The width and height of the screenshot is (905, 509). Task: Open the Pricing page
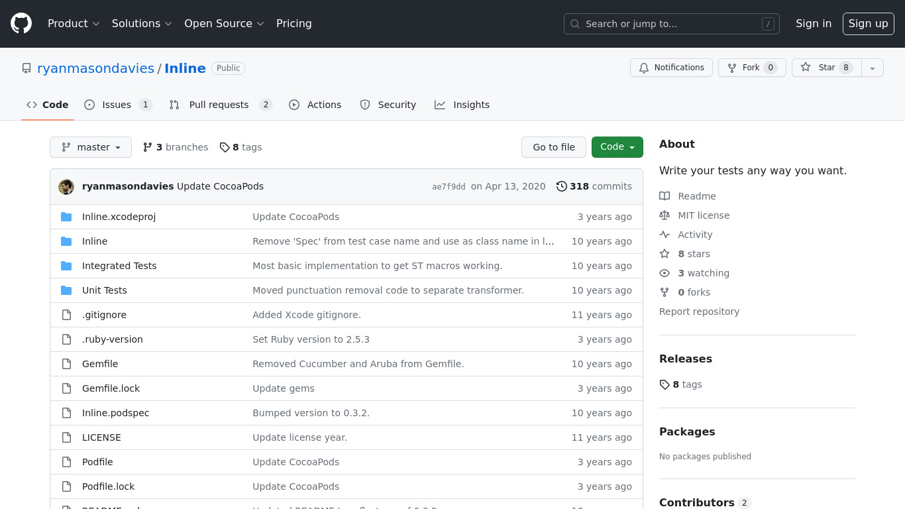coord(294,23)
